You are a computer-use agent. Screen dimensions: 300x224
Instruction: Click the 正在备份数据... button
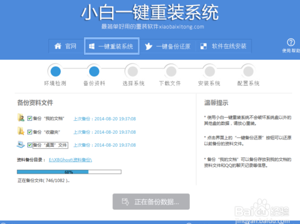point(151,202)
